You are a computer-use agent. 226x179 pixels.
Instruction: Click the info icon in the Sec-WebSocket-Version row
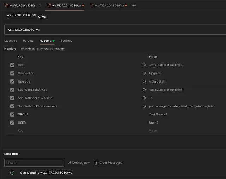pos(144,98)
